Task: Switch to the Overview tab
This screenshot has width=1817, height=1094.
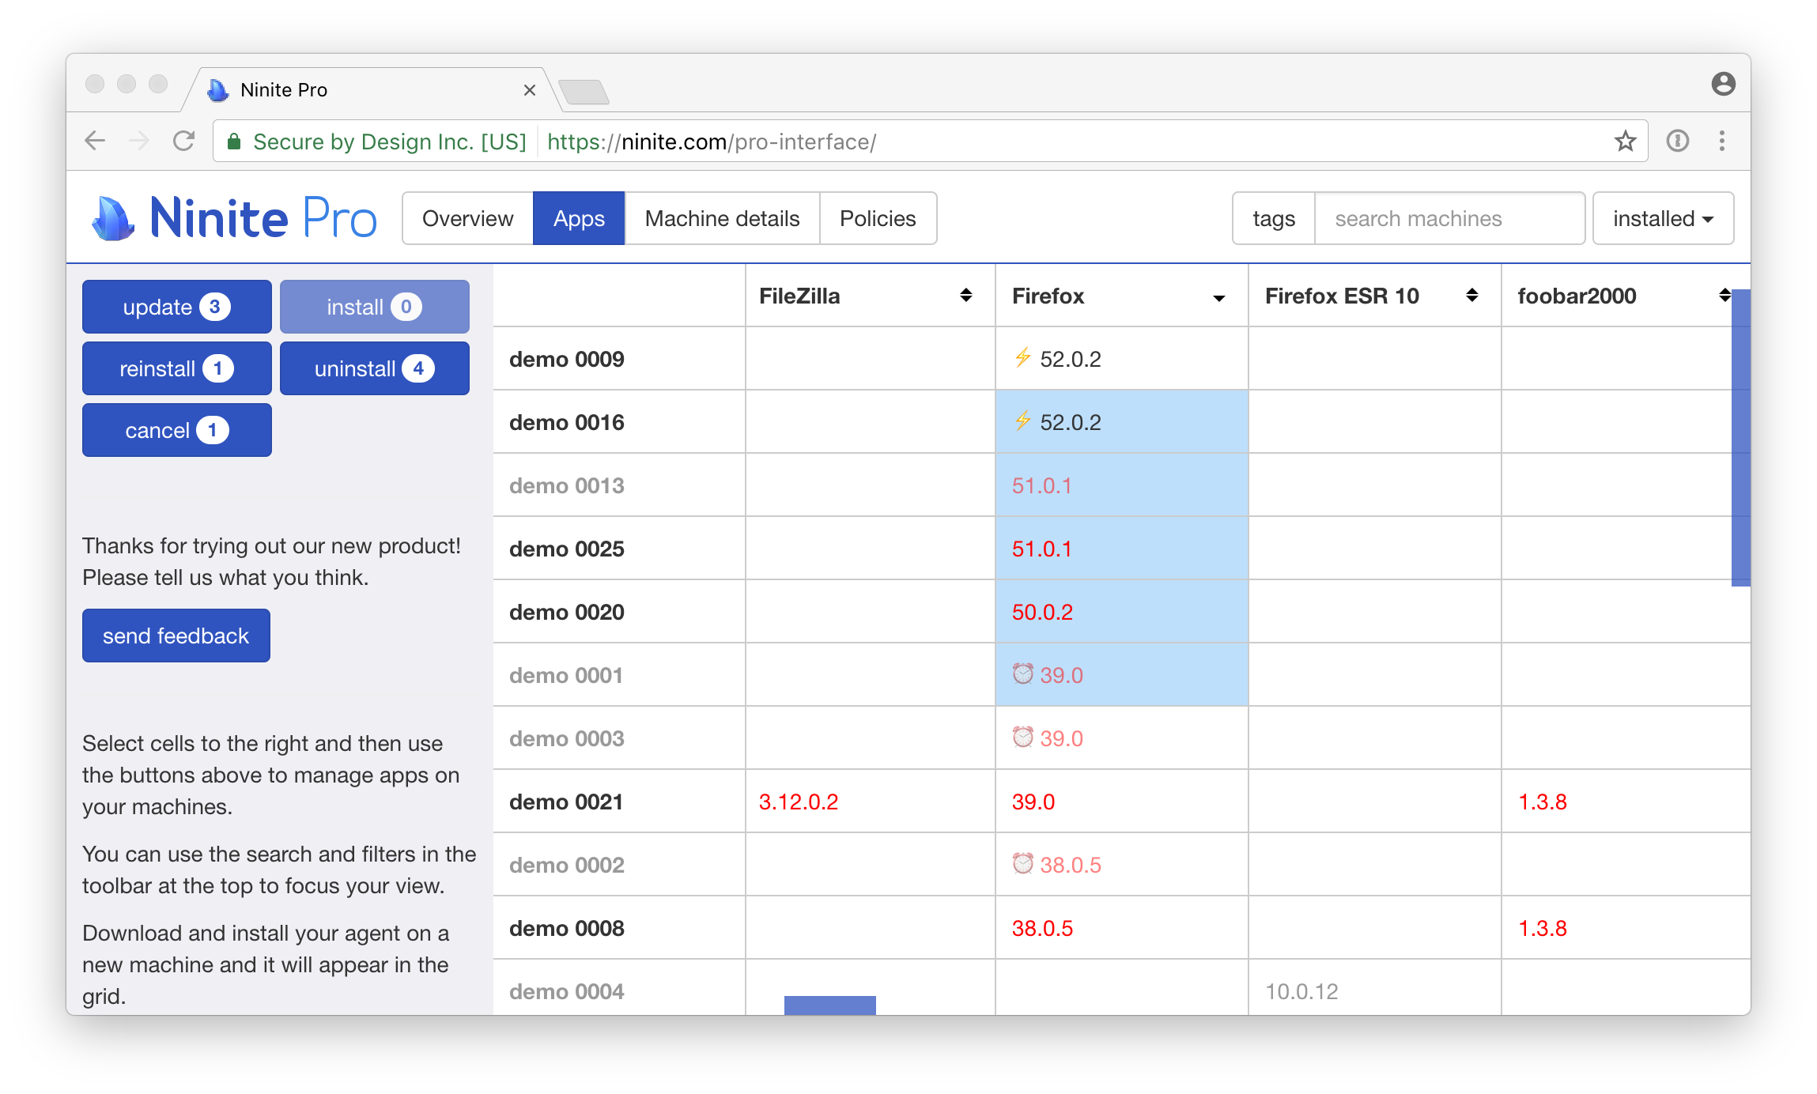Action: [469, 218]
